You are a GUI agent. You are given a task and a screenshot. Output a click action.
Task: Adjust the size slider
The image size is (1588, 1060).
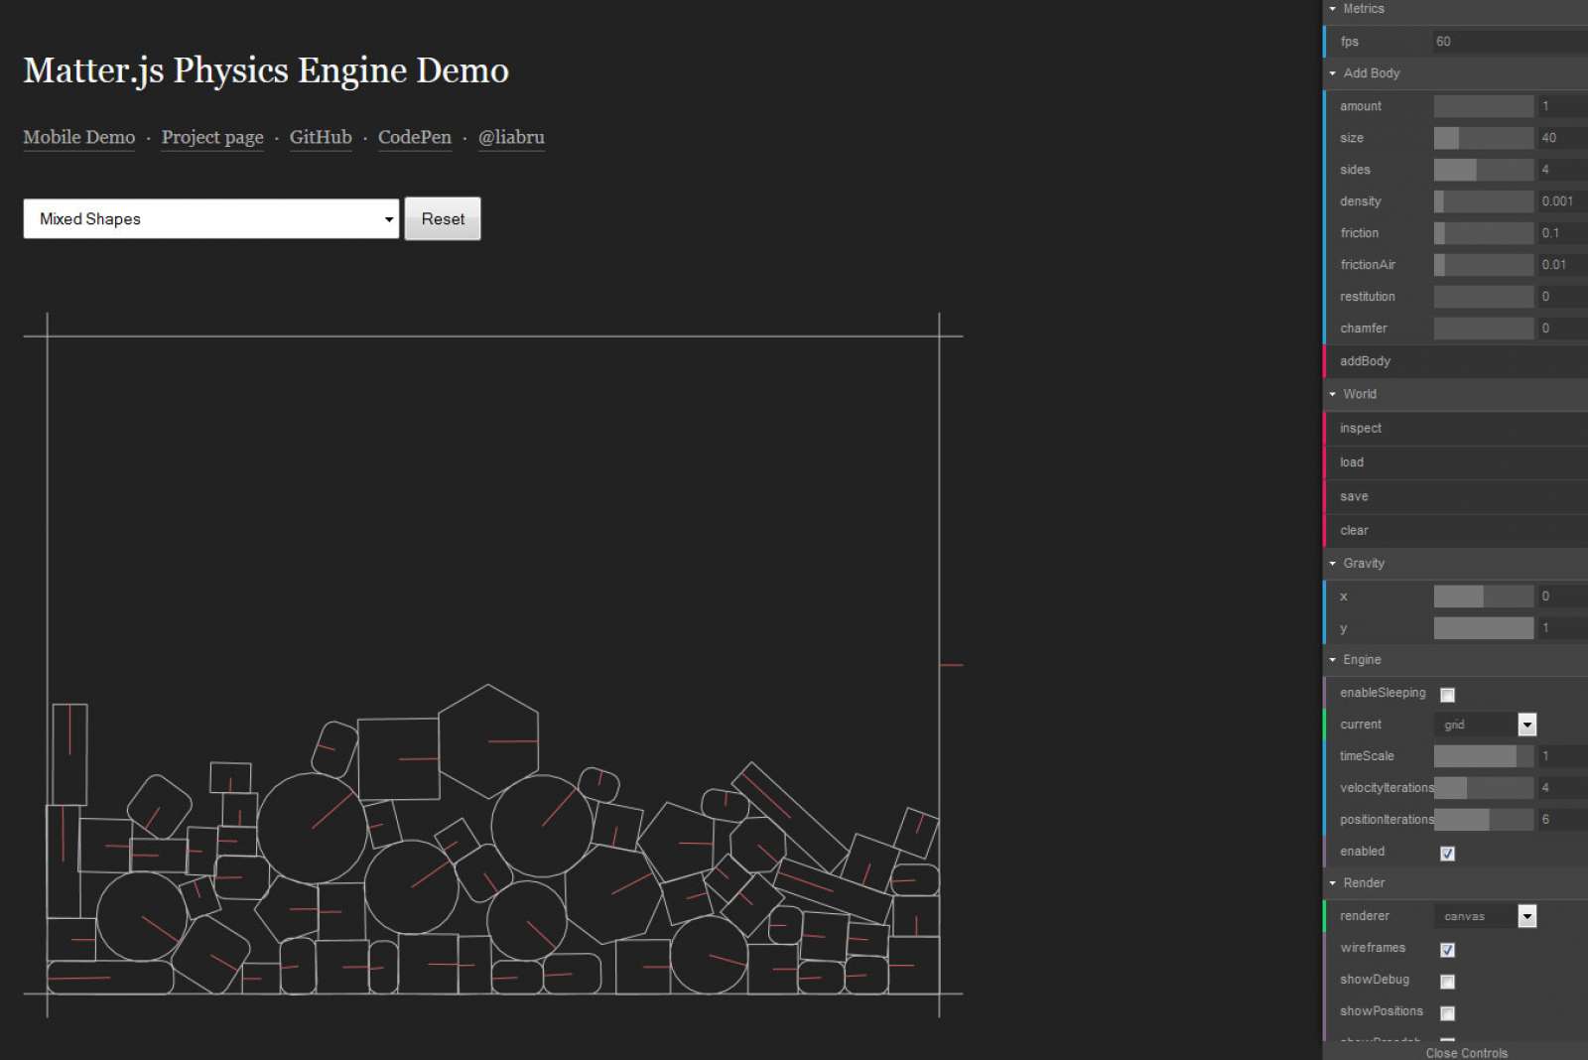pyautogui.click(x=1484, y=138)
